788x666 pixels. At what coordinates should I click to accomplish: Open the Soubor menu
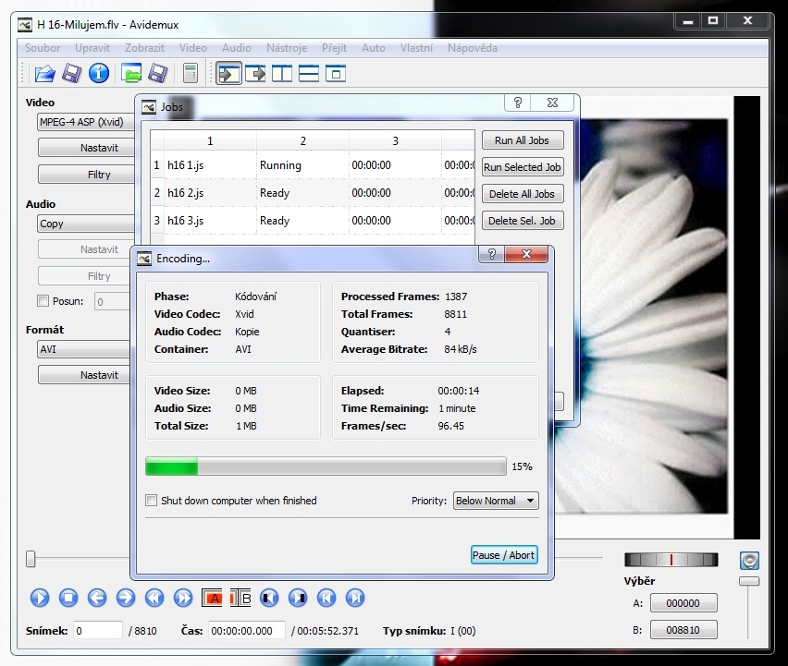(43, 48)
